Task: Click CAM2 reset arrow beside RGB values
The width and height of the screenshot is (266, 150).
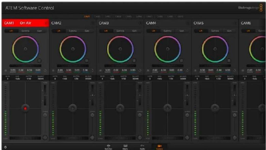Action: tap(93, 70)
